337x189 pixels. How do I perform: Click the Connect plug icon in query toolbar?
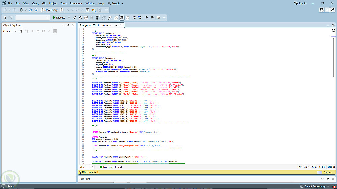coord(6,18)
